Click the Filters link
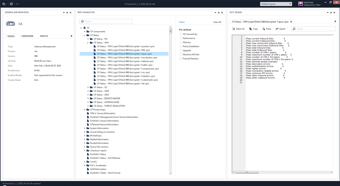 coord(182,22)
